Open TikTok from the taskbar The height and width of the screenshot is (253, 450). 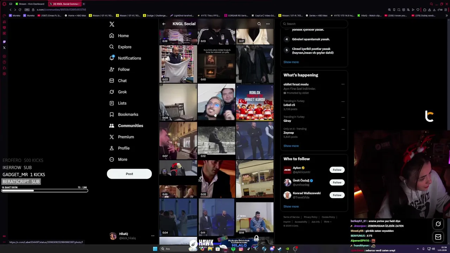249,249
